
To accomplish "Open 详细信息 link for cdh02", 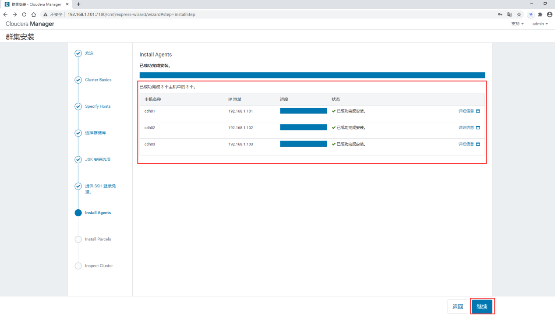I will pyautogui.click(x=466, y=128).
